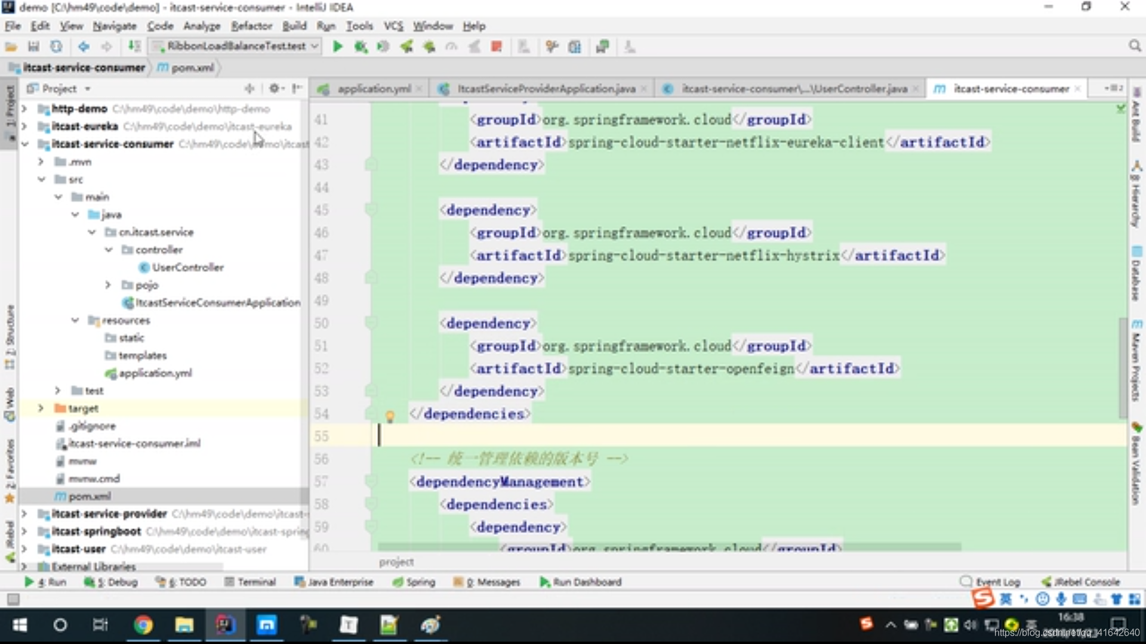Screen dimensions: 1146x644
Task: Select UserController in the project tree
Action: tap(181, 267)
